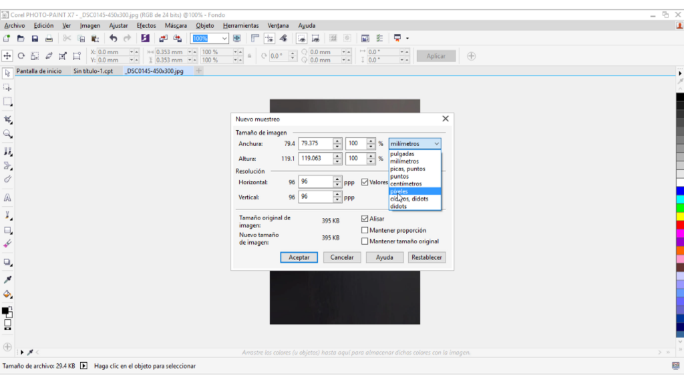
Task: Click the Restablecer button
Action: coord(426,257)
